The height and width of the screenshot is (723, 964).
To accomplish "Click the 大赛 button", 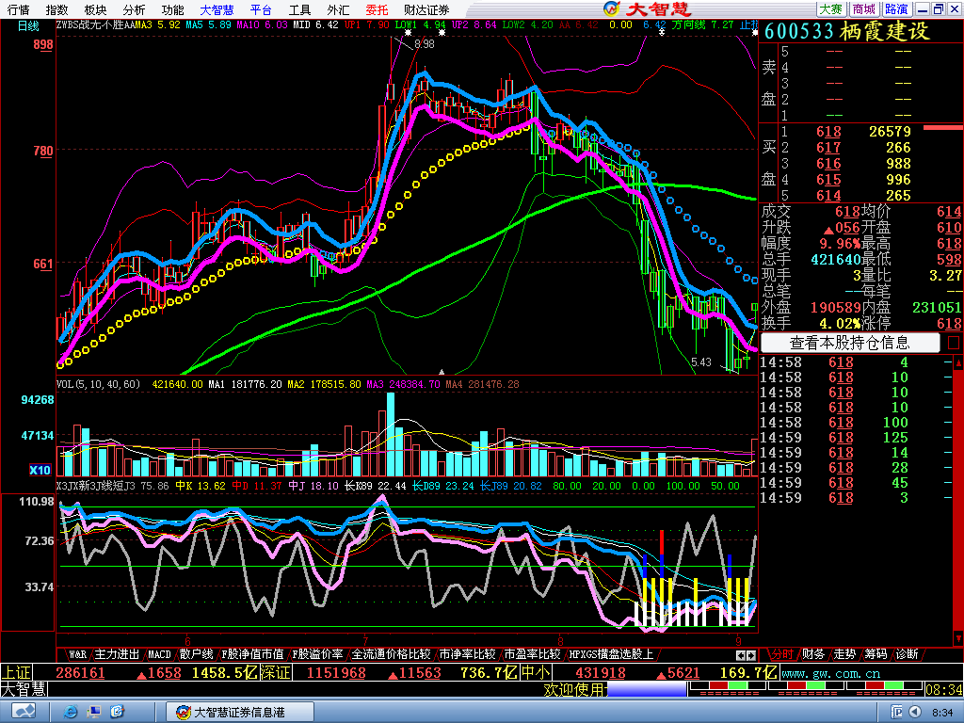I will pos(830,9).
